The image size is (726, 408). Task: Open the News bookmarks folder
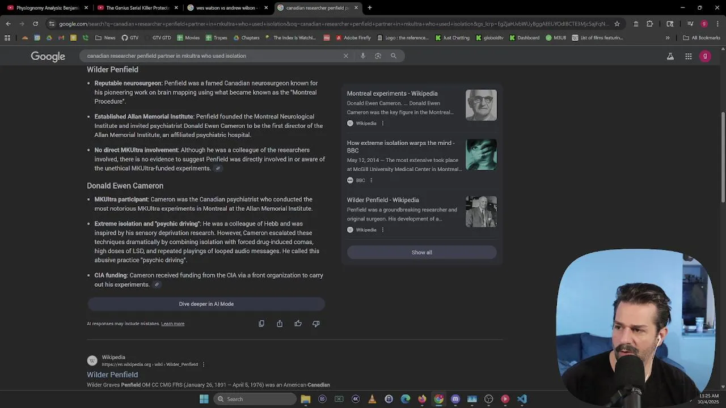click(x=105, y=38)
